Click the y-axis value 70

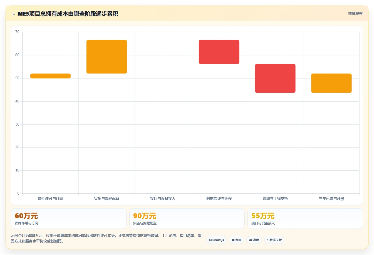click(x=17, y=32)
